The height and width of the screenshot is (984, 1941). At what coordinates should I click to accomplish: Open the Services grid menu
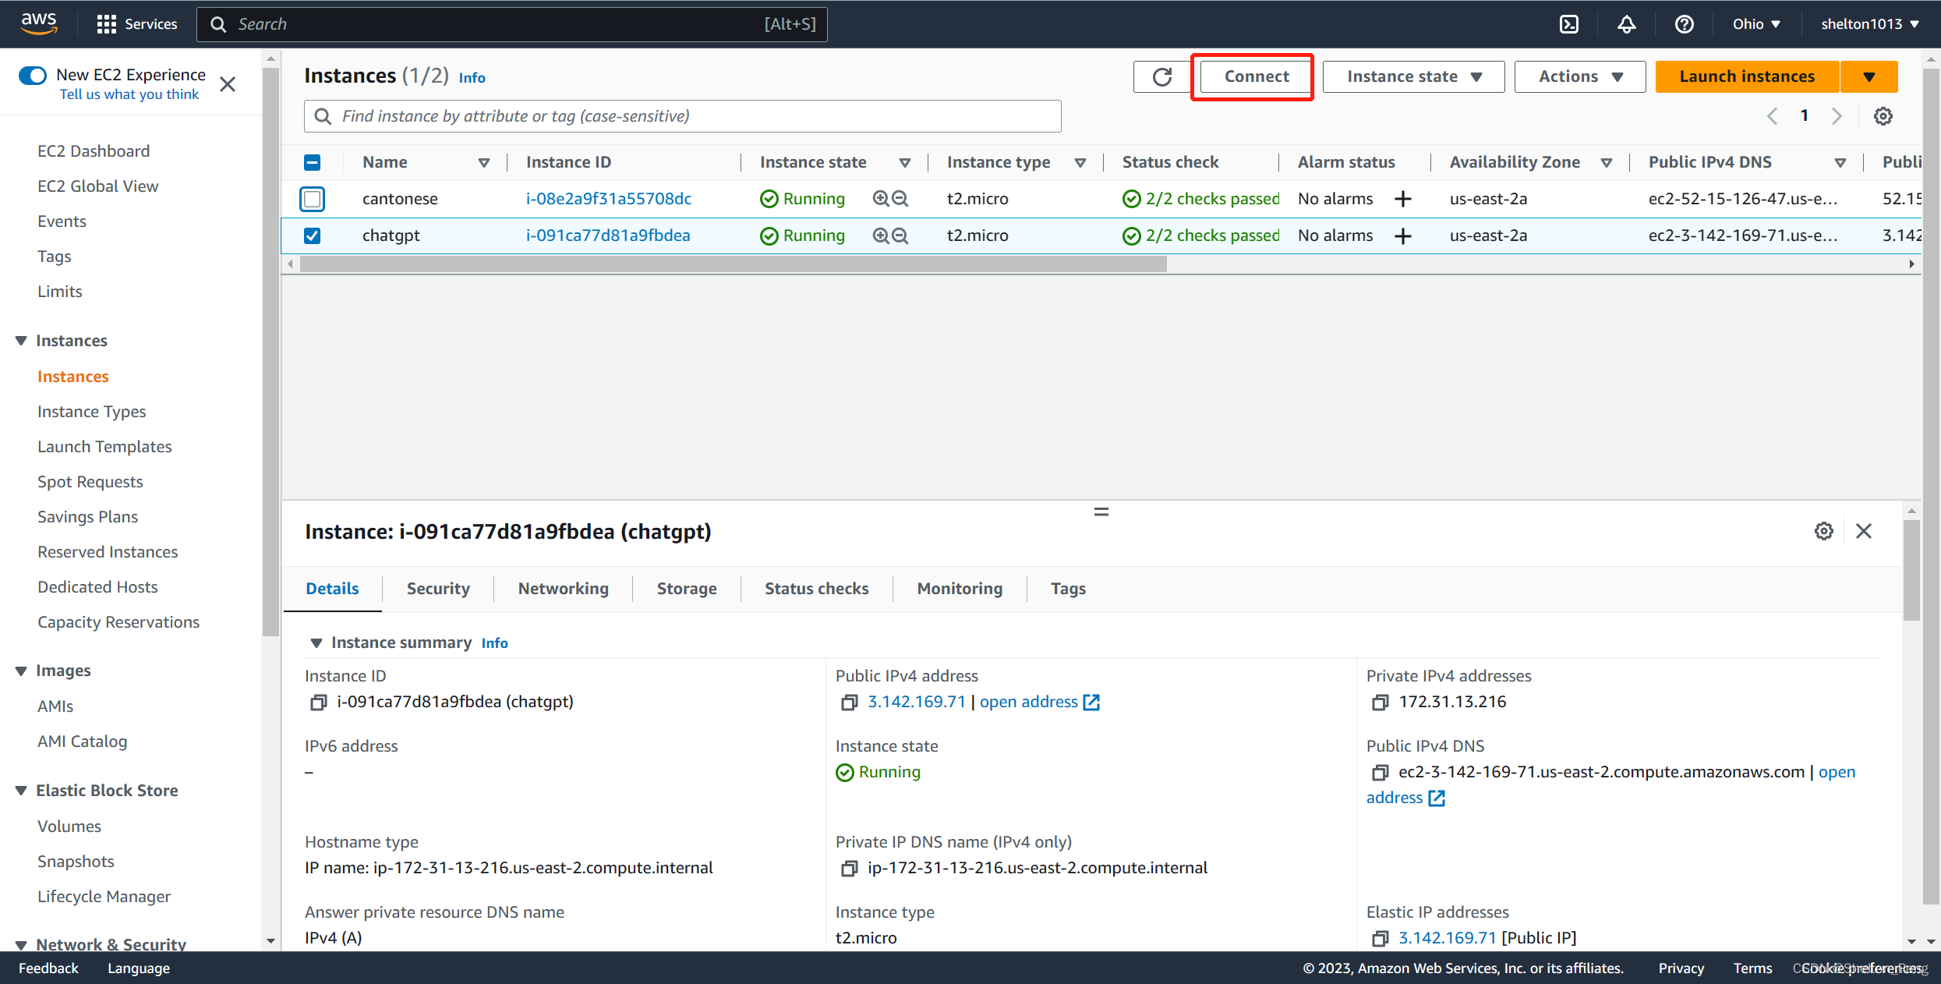(x=137, y=24)
